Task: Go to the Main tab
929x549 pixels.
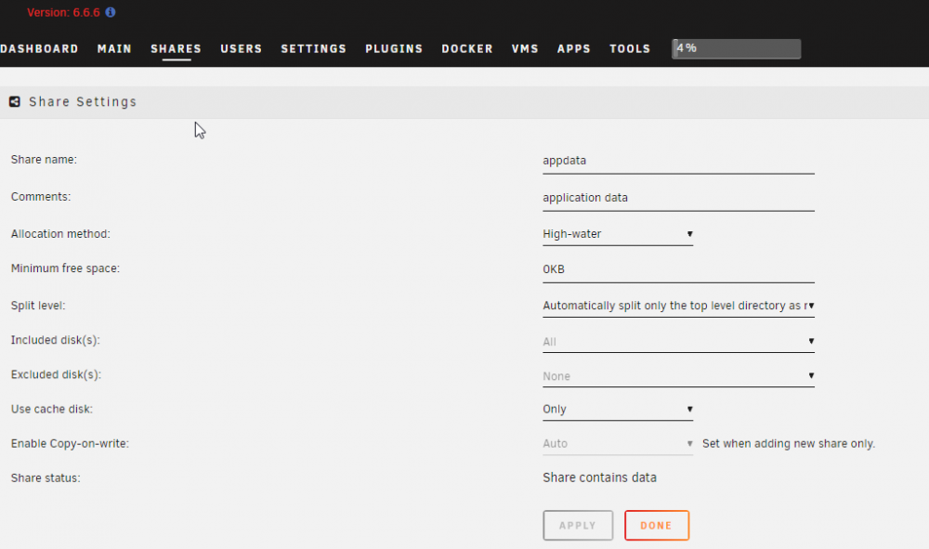Action: (114, 48)
